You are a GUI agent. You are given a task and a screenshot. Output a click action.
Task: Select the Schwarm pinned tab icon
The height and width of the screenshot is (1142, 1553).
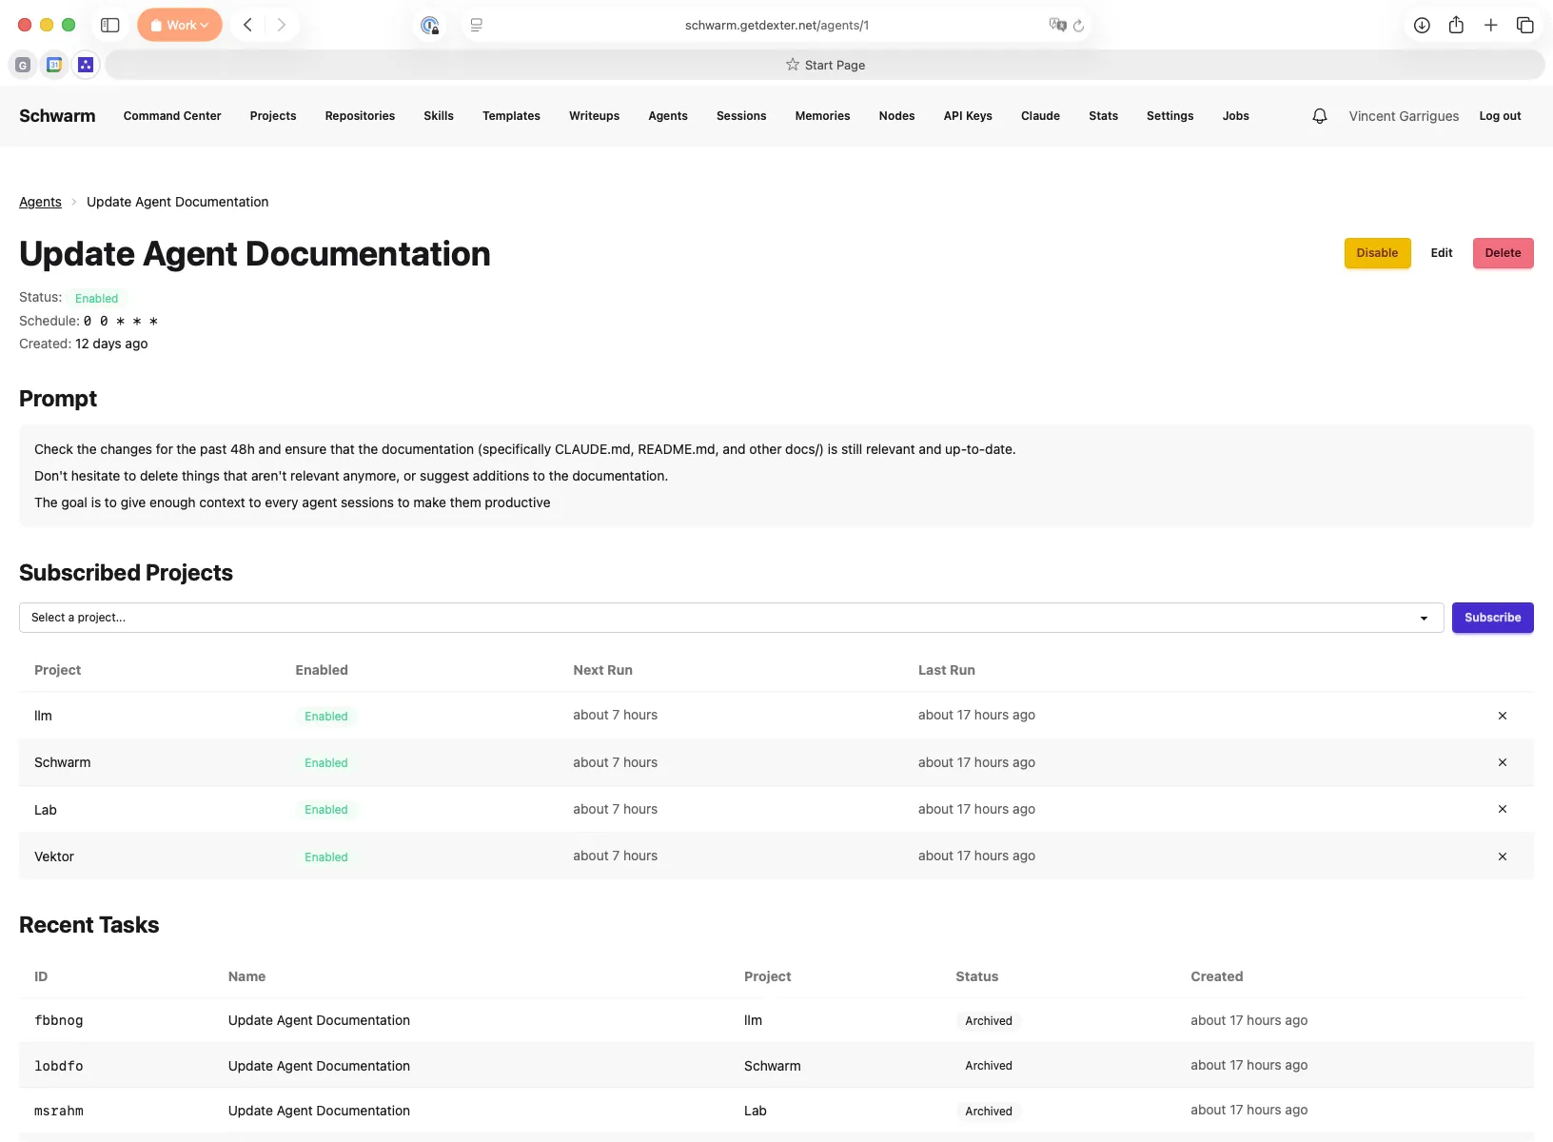pyautogui.click(x=86, y=65)
